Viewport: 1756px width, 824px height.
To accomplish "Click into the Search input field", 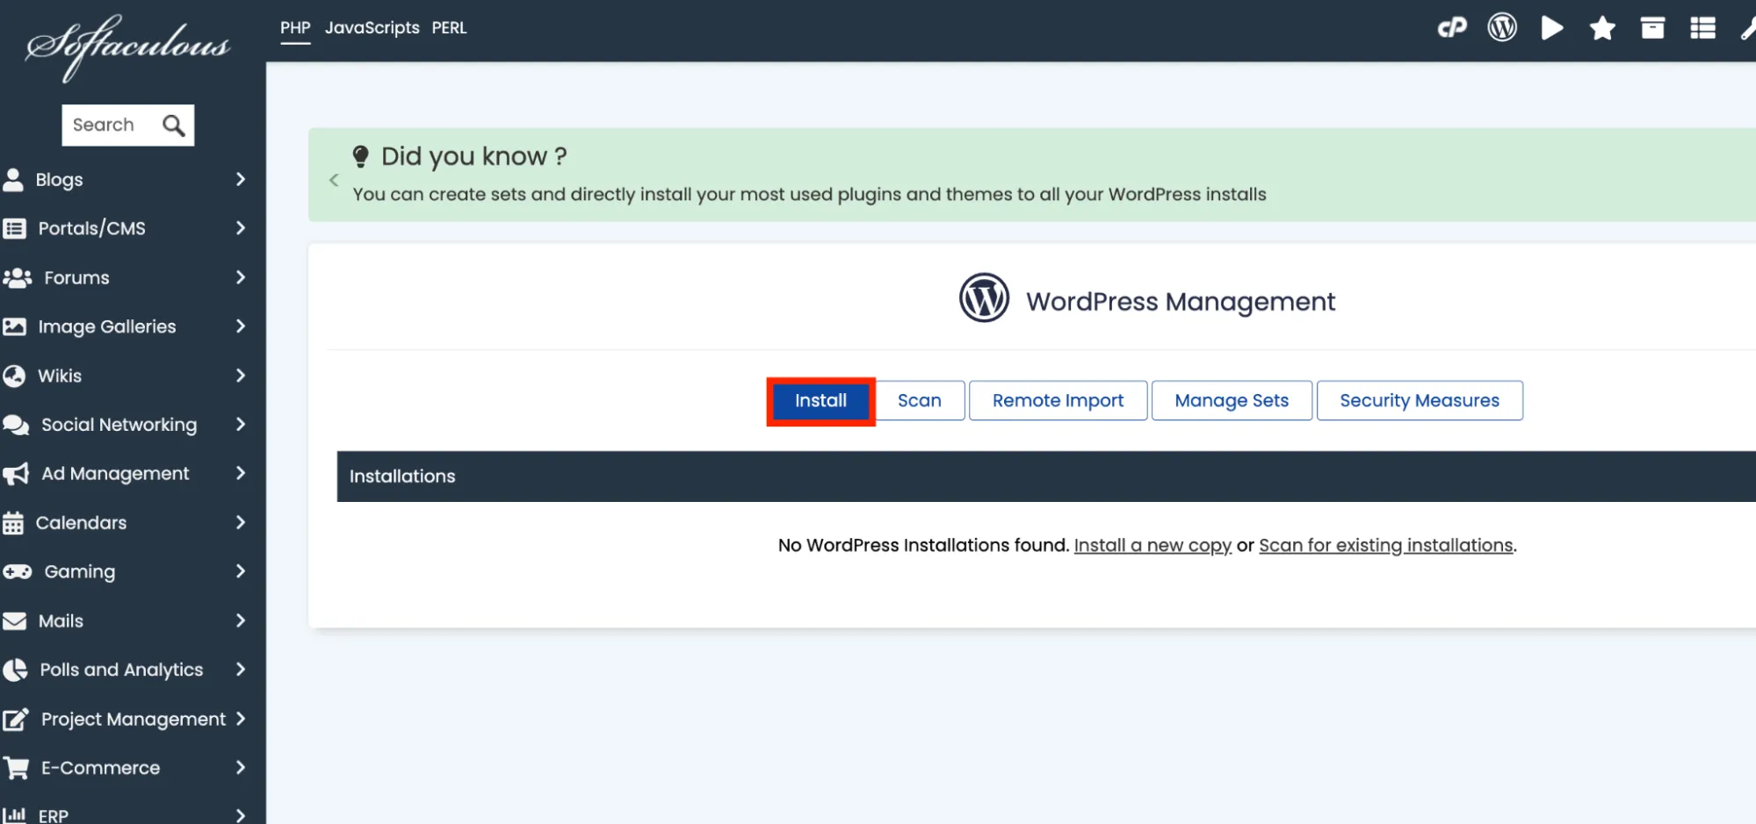I will 111,125.
